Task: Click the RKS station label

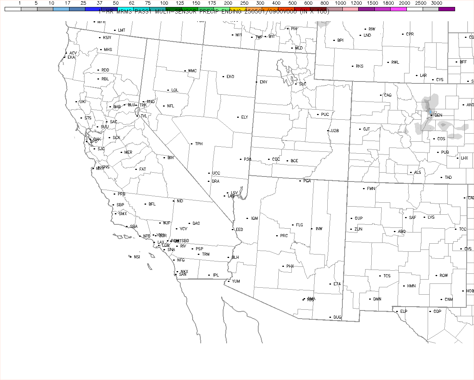Action: pos(360,66)
